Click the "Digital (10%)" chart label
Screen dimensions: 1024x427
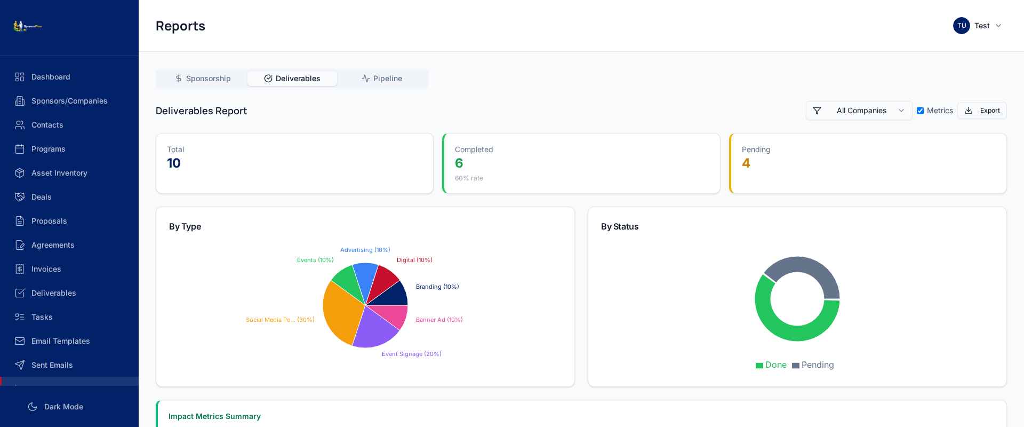[x=414, y=260]
